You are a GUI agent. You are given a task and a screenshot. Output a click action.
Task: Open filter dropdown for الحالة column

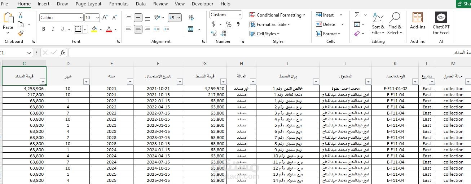253,82
